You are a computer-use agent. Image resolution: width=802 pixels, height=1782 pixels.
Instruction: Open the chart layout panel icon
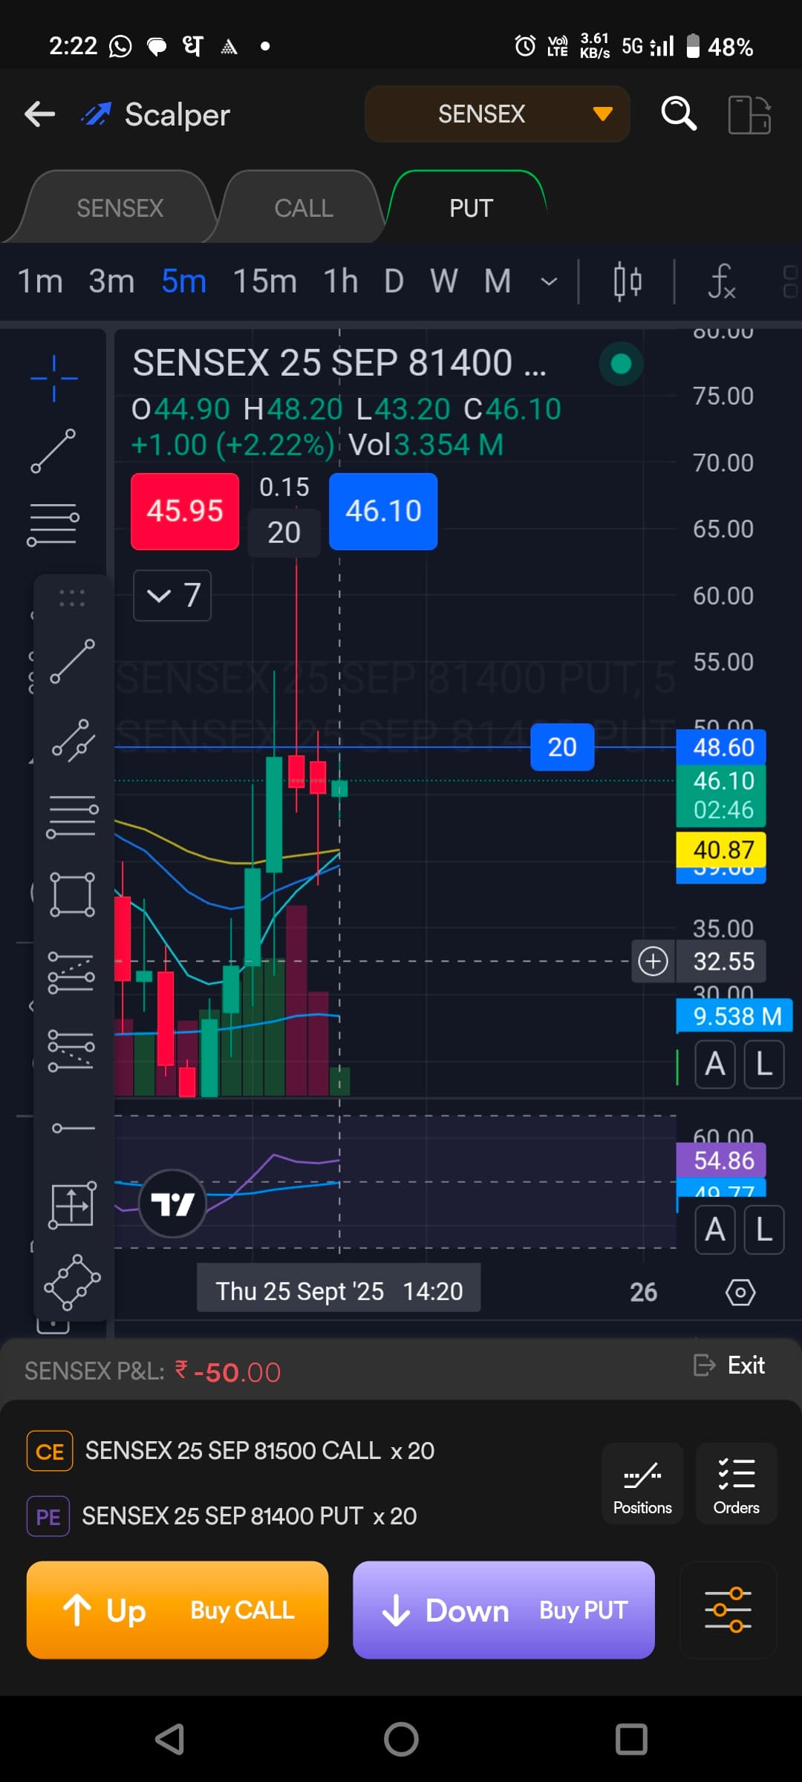click(749, 115)
